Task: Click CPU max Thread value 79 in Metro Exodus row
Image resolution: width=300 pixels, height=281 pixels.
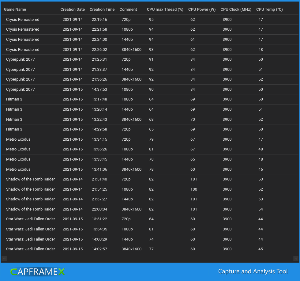Action: (151, 139)
